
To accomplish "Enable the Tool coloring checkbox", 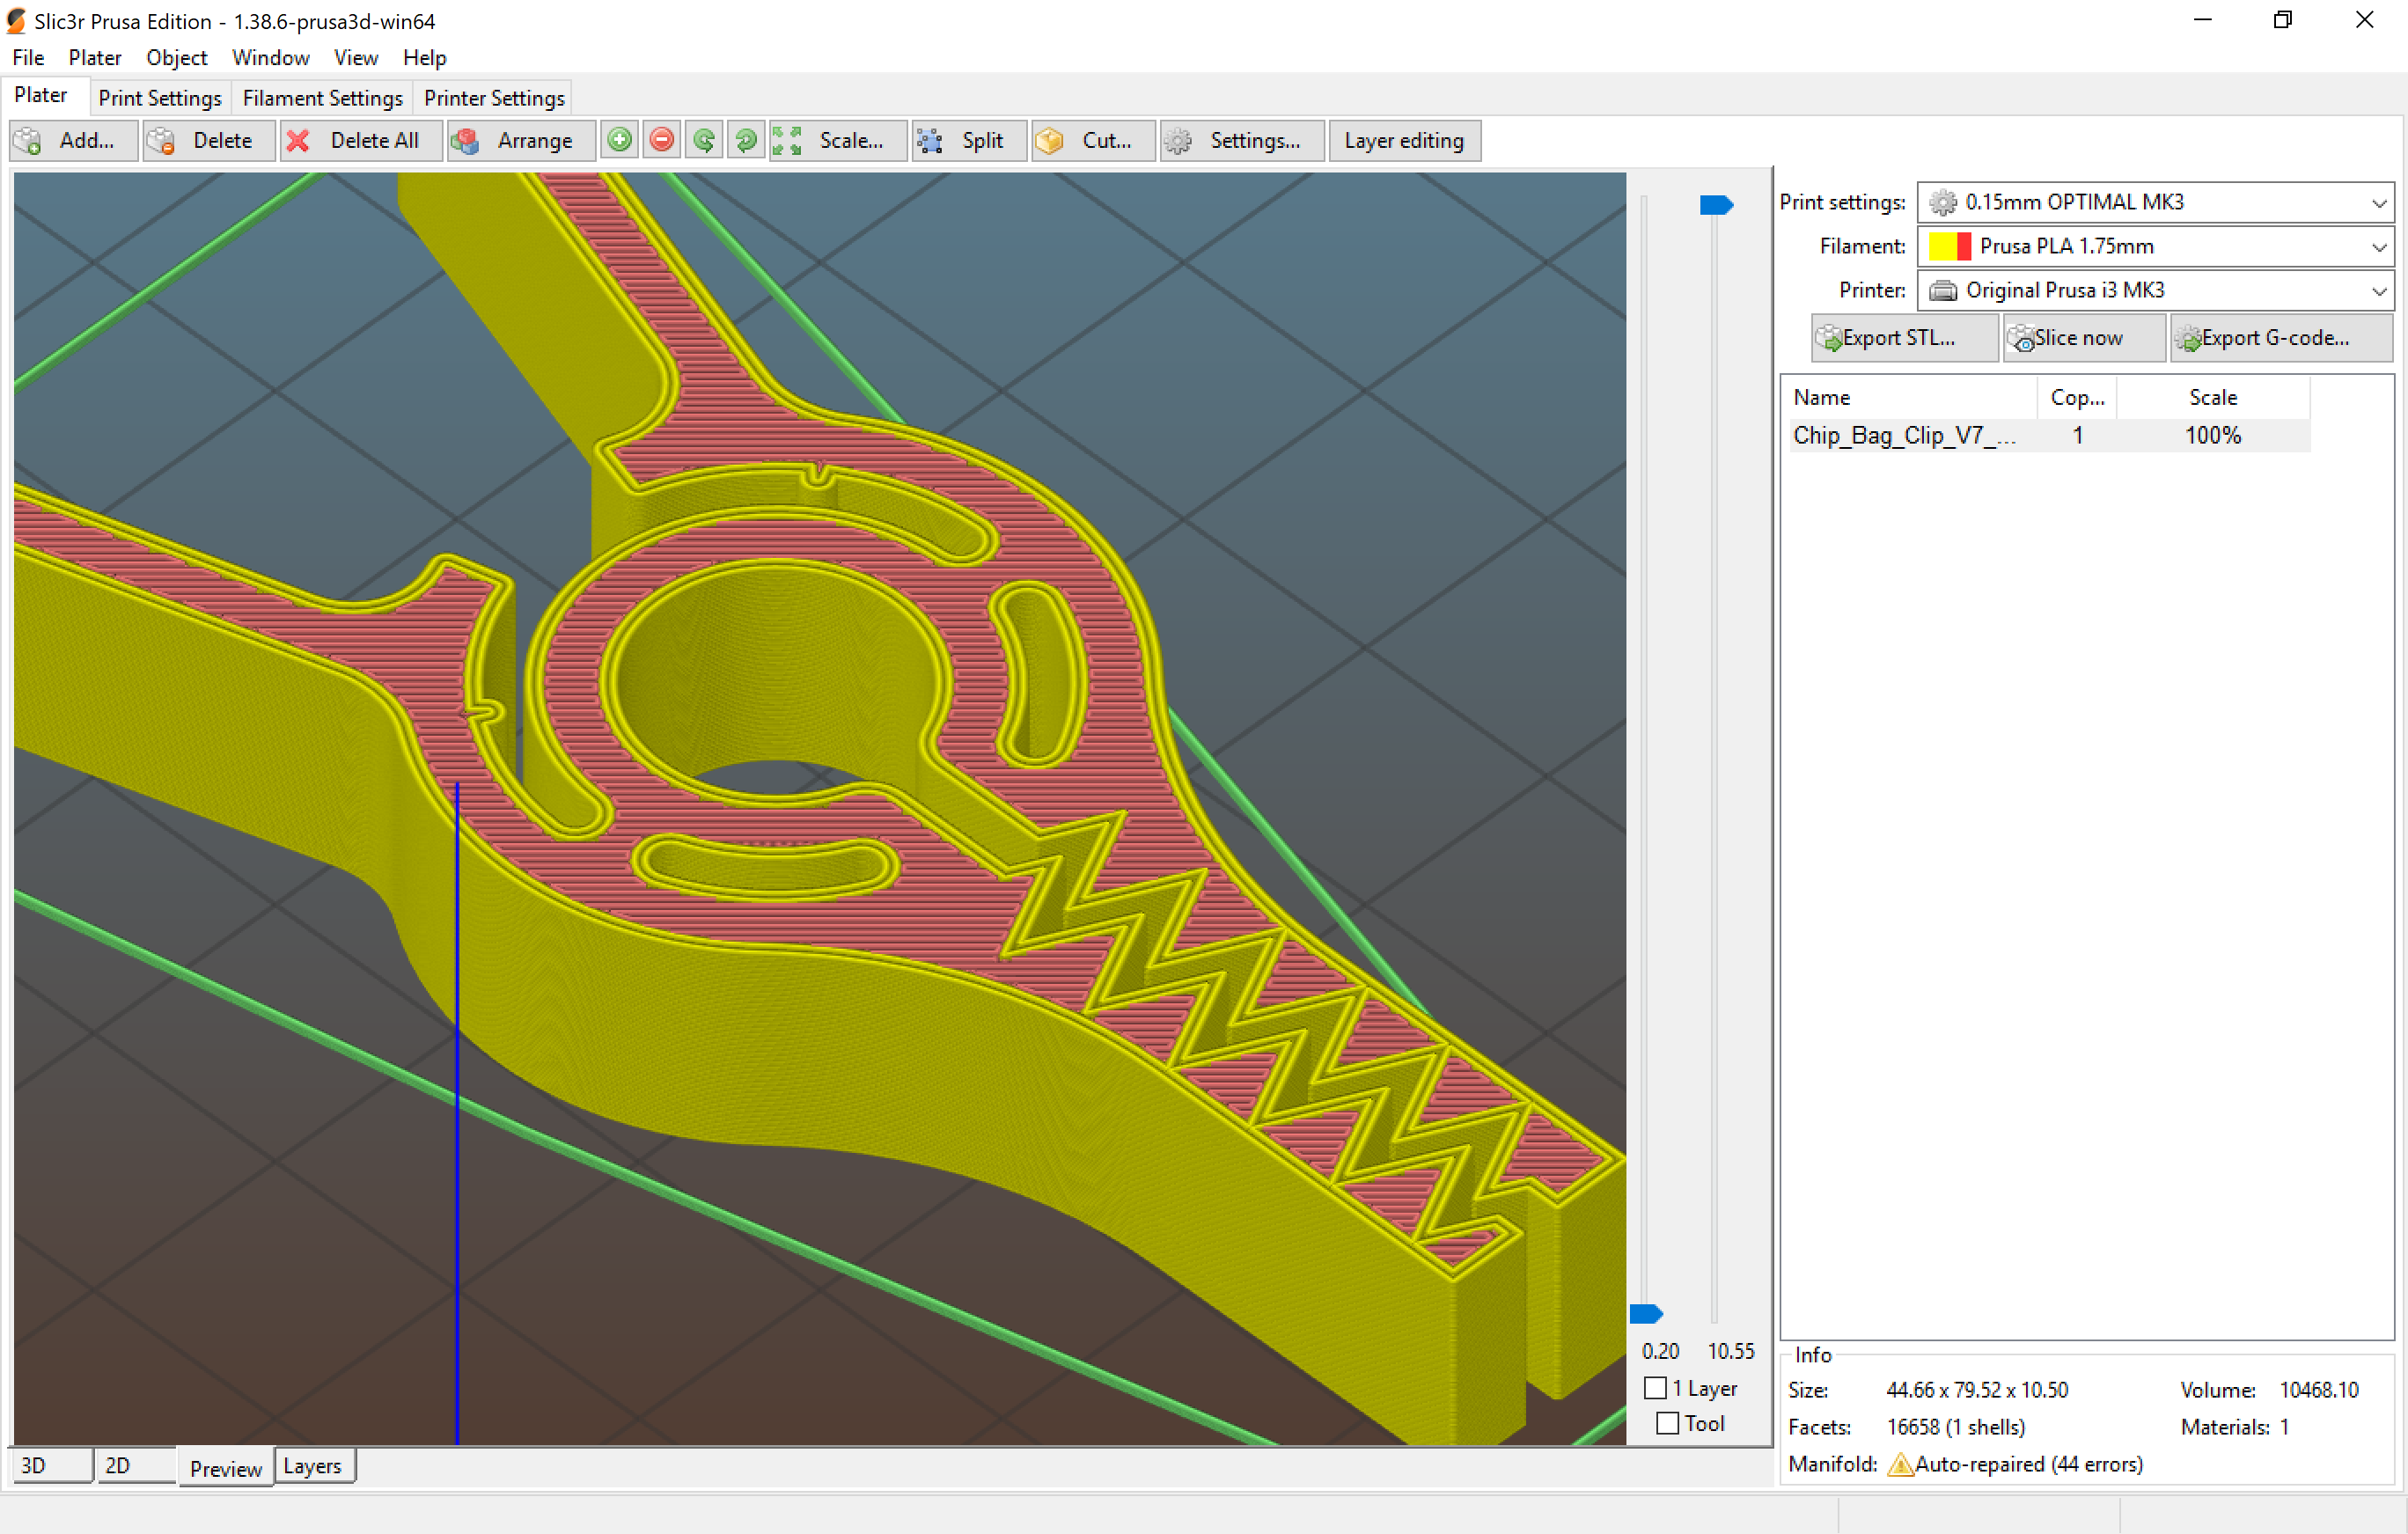I will (1666, 1423).
